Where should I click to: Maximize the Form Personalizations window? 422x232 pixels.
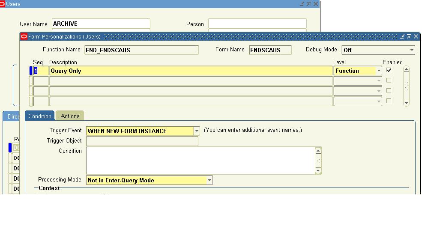point(409,36)
